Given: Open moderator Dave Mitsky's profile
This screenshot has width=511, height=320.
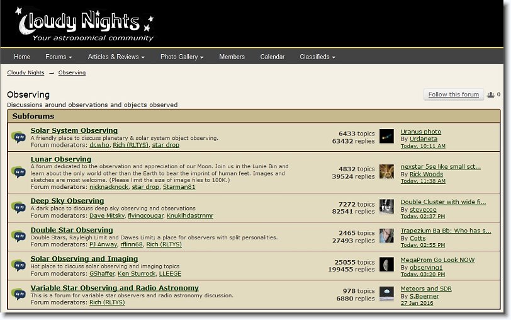Looking at the screenshot, I should pos(107,215).
